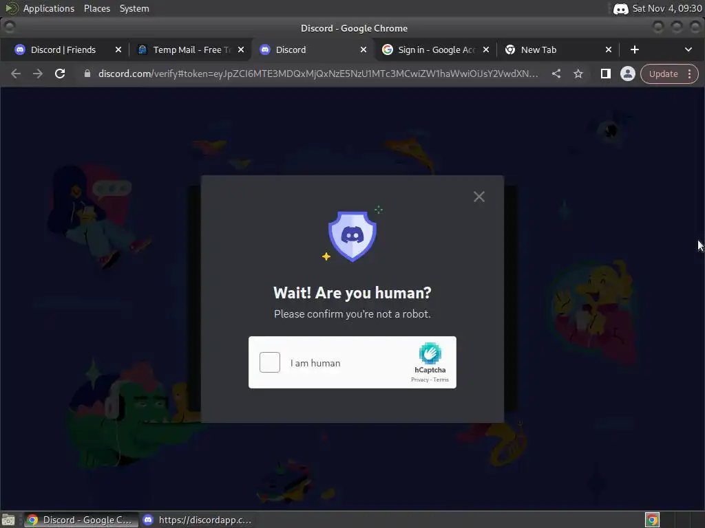
Task: Open Chrome three-dot menu
Action: point(689,74)
